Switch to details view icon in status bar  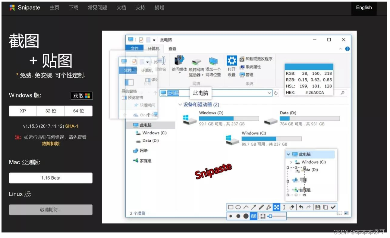339,213
